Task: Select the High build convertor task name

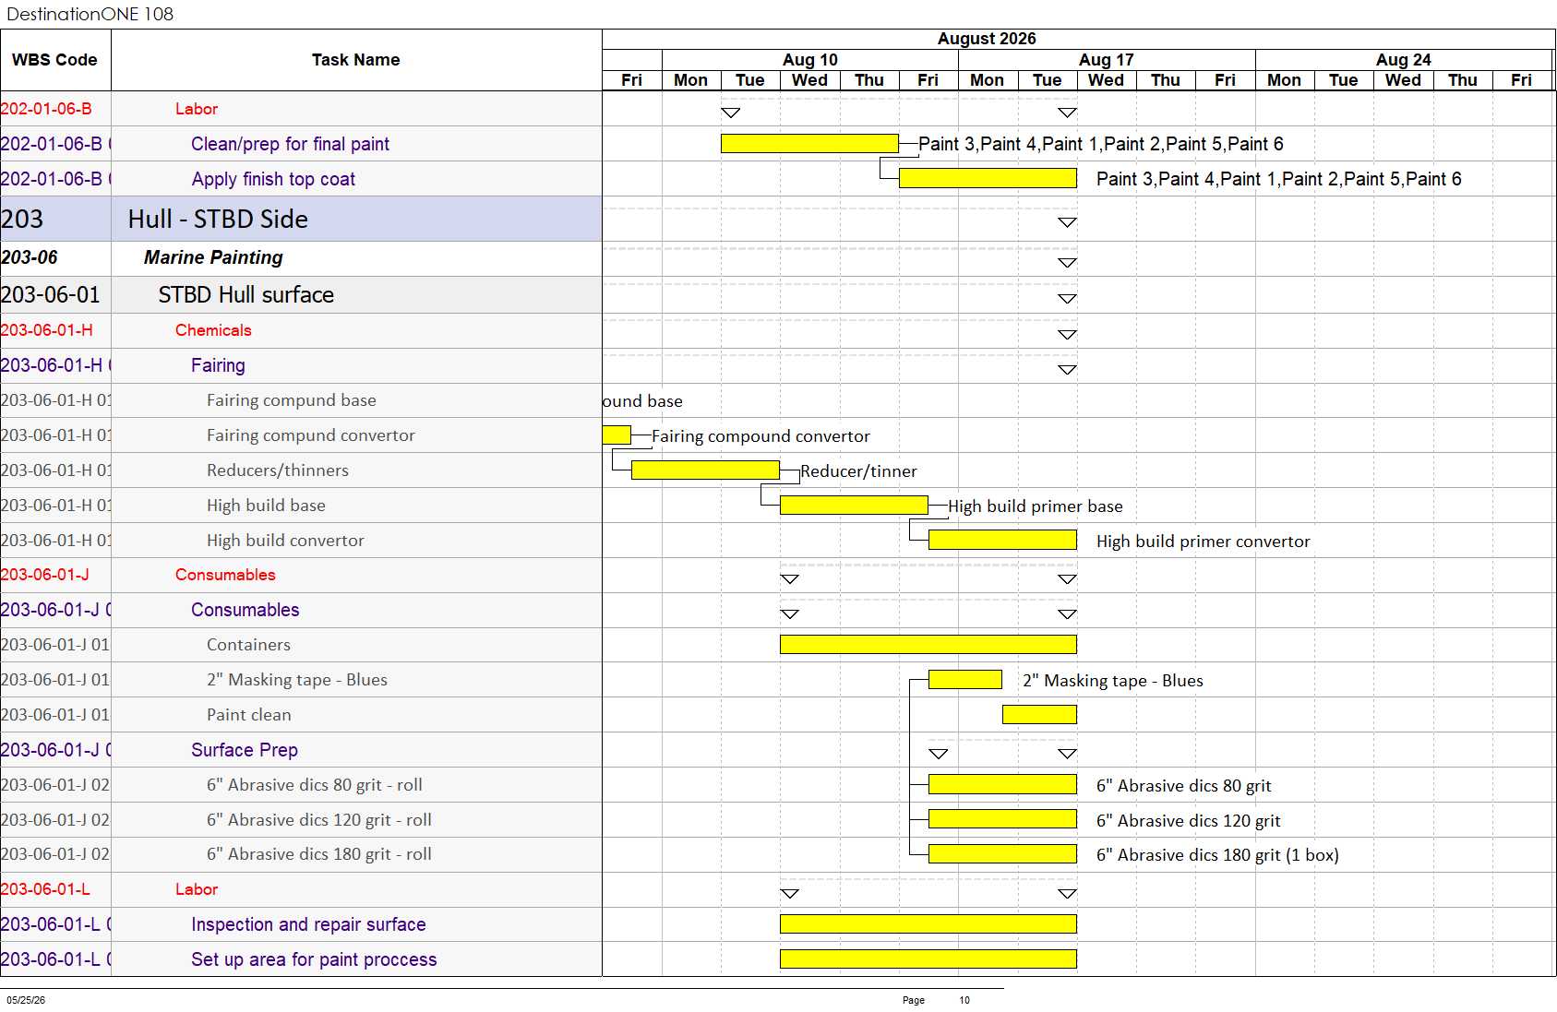Action: coord(285,541)
